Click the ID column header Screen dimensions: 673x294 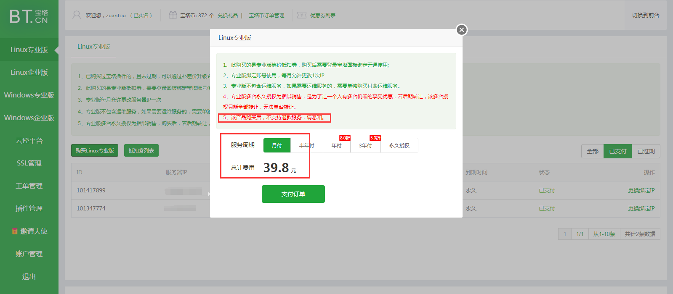(79, 172)
